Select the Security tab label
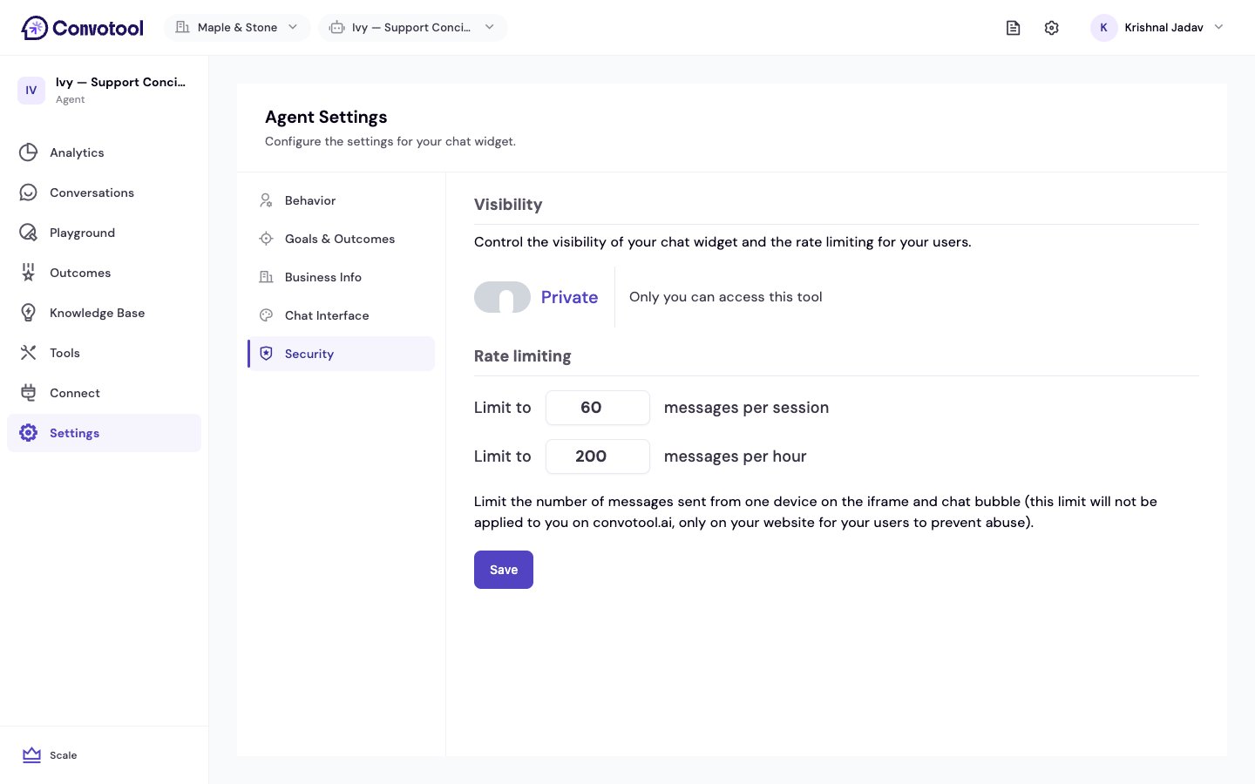Screen dimensions: 1255x784 pyautogui.click(x=309, y=354)
